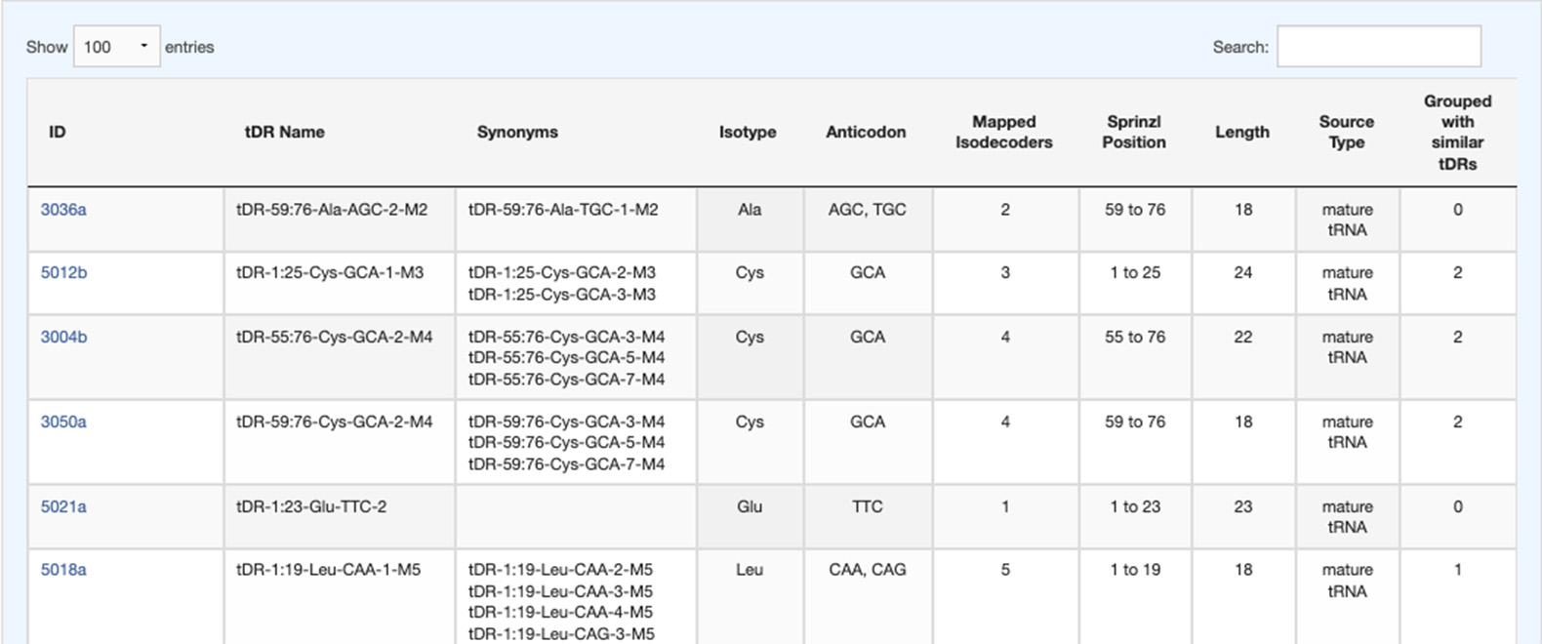
Task: Sort by Synonyms column header
Action: (x=517, y=133)
